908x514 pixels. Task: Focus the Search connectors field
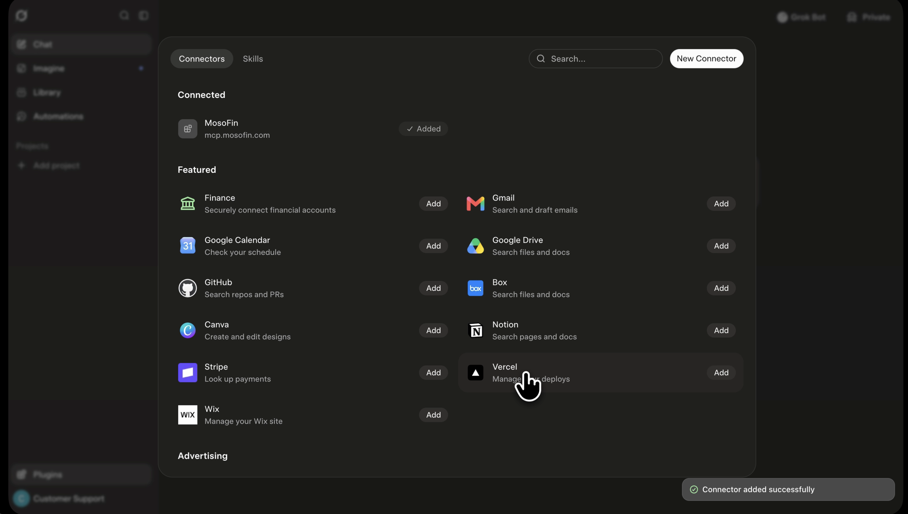point(595,59)
